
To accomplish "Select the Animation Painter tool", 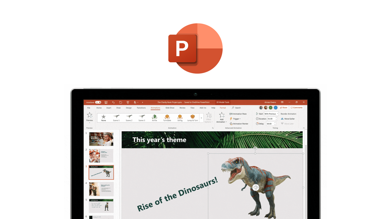I will (239, 124).
